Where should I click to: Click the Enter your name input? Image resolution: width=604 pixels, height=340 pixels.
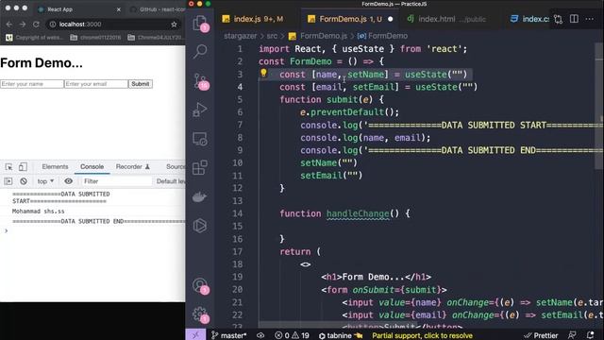point(32,84)
